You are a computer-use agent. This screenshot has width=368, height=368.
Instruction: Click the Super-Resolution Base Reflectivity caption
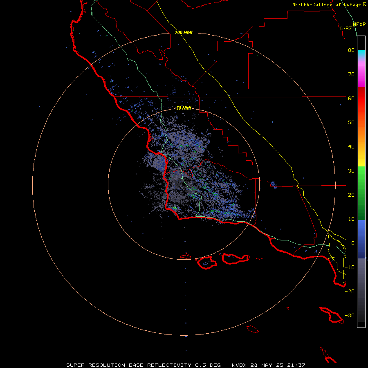coord(186,365)
